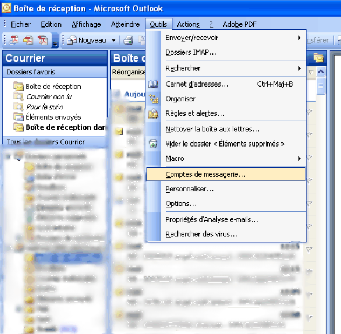Select Vider le dossier Éléments supprimés

coord(226,144)
